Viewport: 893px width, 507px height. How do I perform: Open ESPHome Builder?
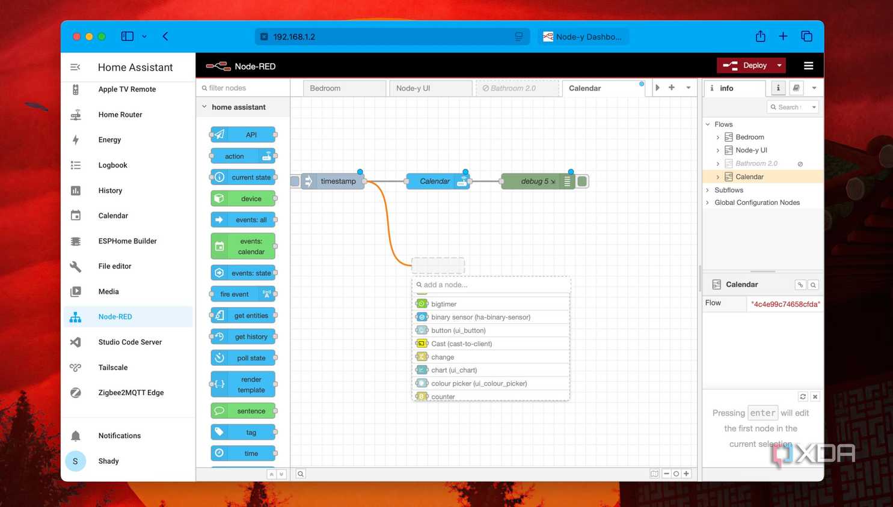(127, 241)
